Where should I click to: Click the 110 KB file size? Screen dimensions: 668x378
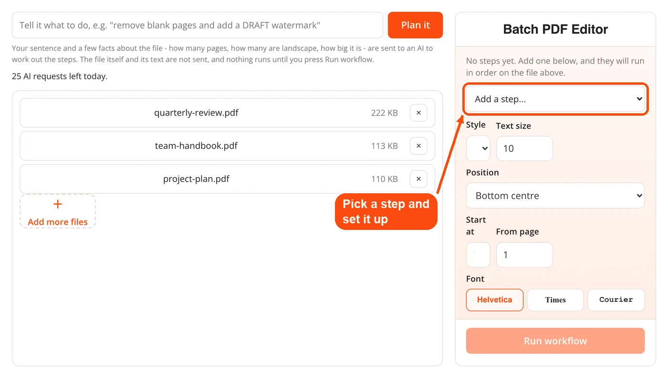[x=385, y=179]
